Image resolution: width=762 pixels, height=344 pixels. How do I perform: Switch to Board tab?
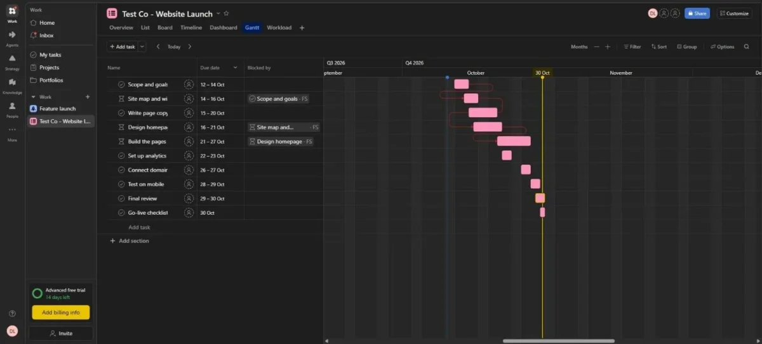click(165, 28)
